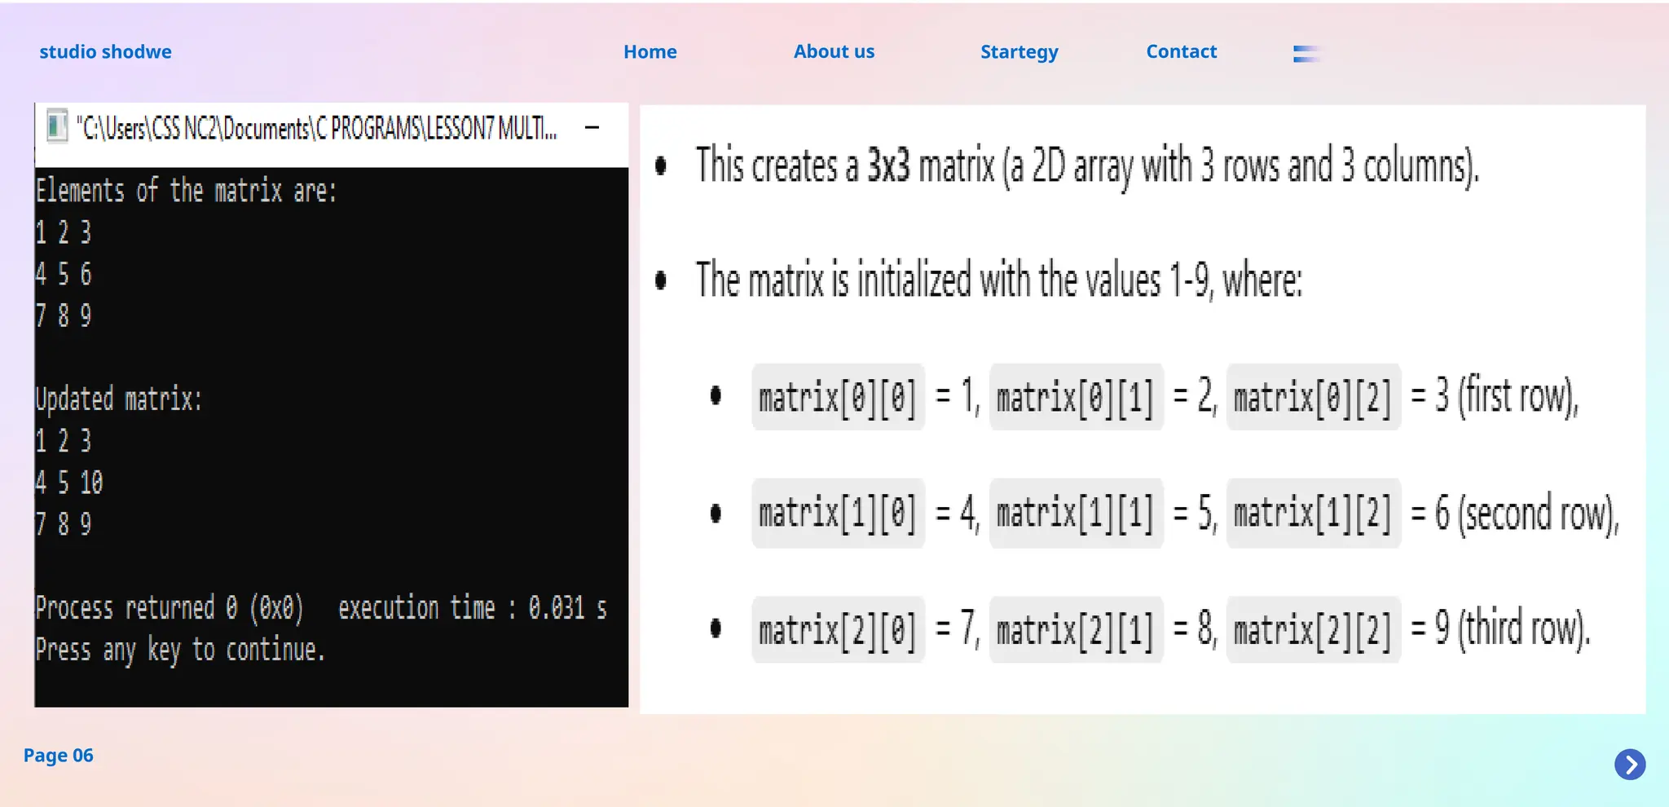This screenshot has width=1669, height=807.
Task: Click the "Process returned 0 (0x0)" line
Action: point(170,608)
